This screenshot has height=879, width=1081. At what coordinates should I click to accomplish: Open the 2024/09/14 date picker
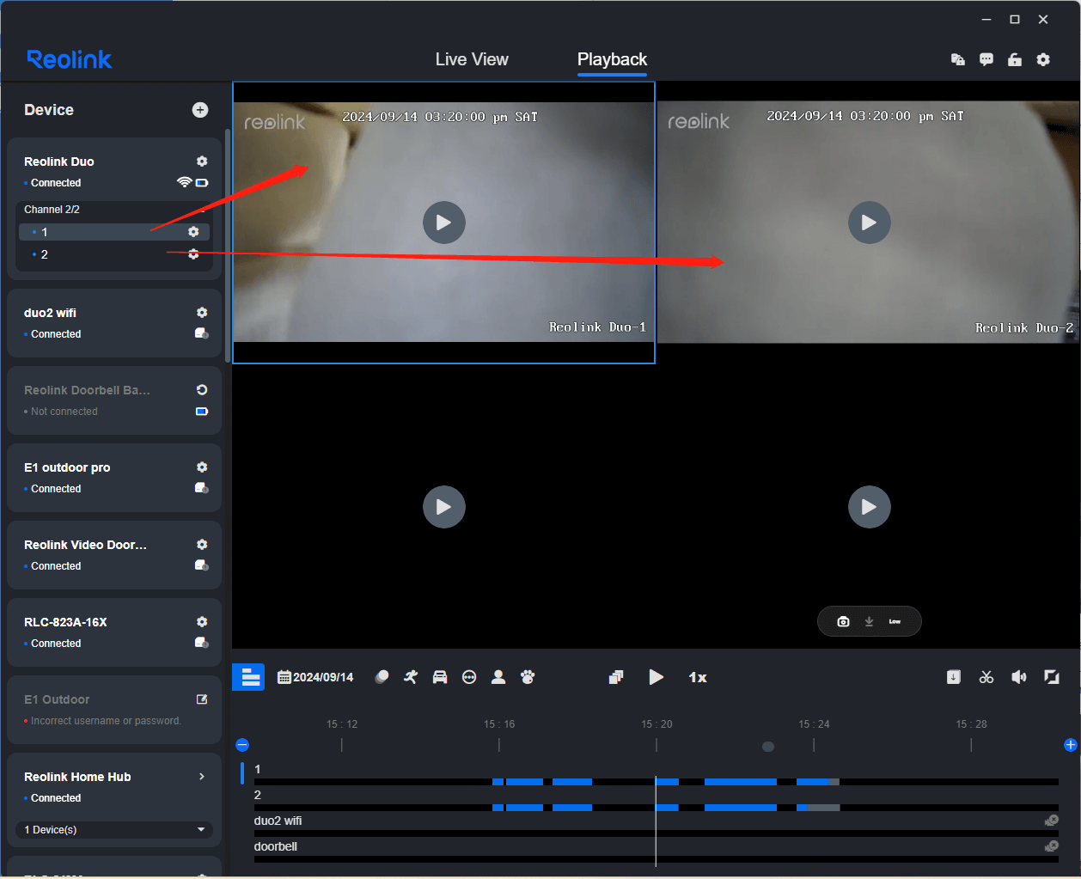click(x=315, y=677)
